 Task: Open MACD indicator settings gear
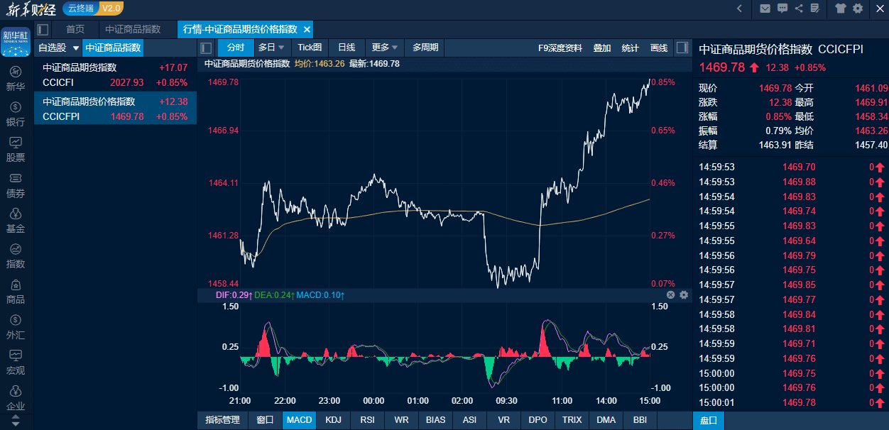(684, 294)
